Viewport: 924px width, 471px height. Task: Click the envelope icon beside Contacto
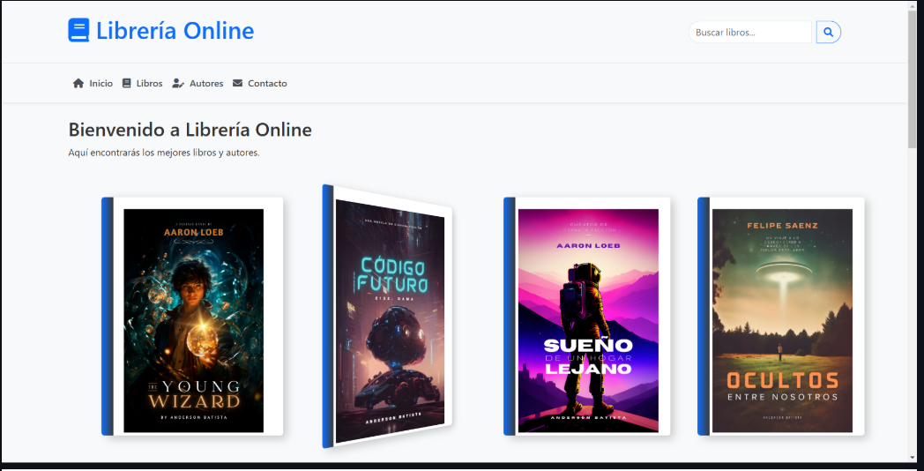(x=238, y=84)
